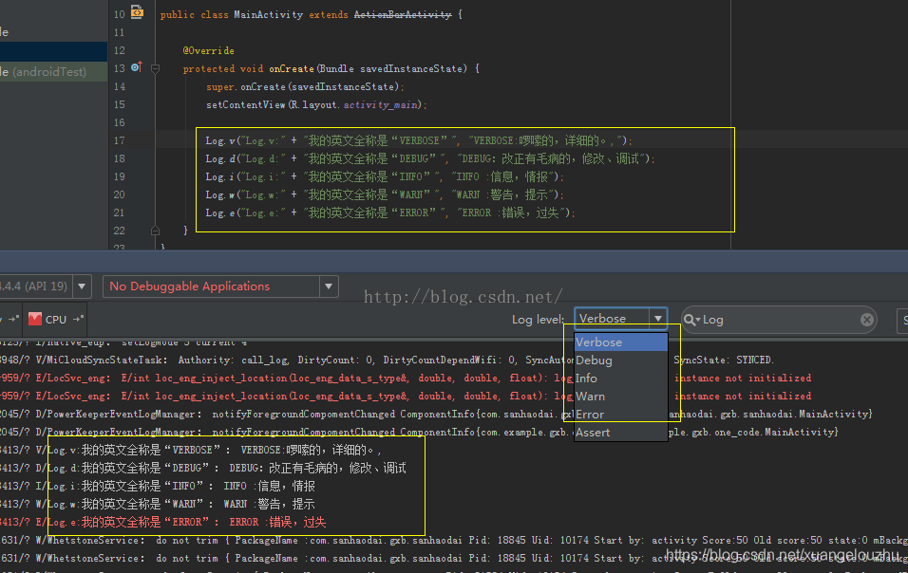
Task: Clear the logcat search text
Action: coord(866,320)
